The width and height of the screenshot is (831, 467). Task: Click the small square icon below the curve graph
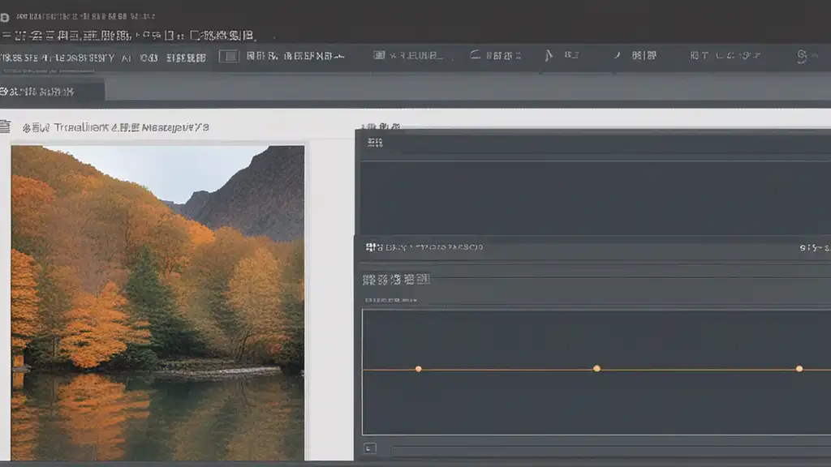tap(370, 448)
